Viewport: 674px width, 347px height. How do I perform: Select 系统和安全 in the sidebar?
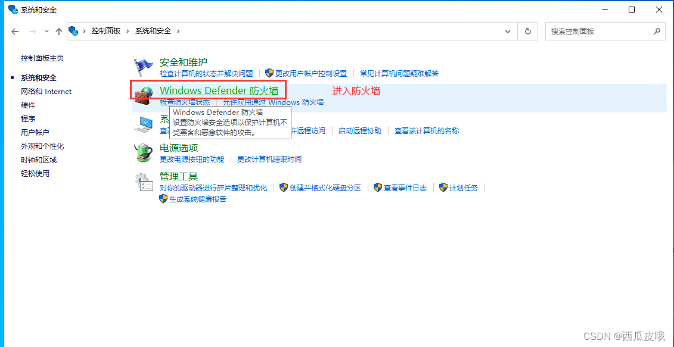[39, 78]
